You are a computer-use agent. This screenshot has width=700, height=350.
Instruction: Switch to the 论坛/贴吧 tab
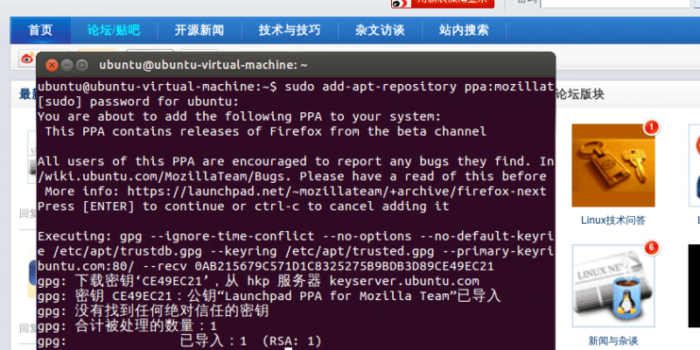(x=114, y=31)
